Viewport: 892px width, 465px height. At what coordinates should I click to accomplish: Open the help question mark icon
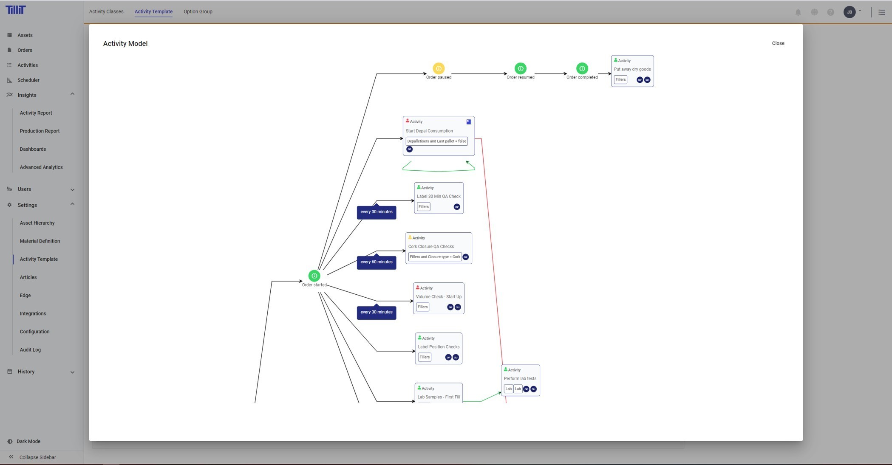pos(830,12)
